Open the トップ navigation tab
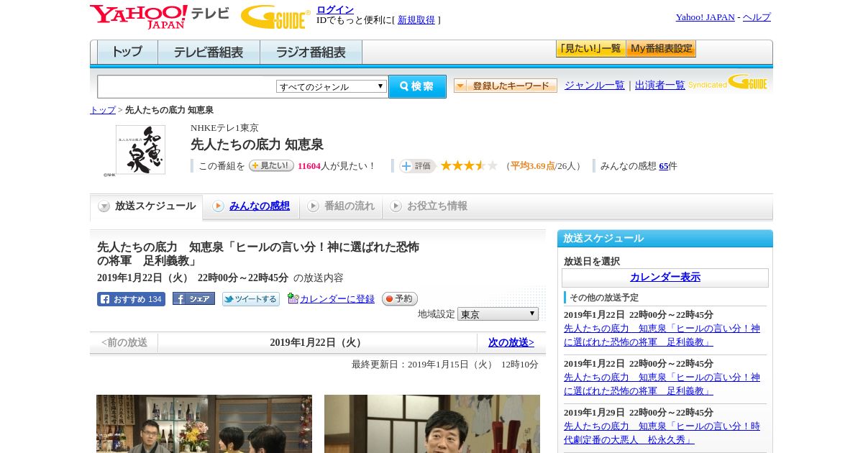Viewport: 863px width, 453px height. click(x=127, y=52)
